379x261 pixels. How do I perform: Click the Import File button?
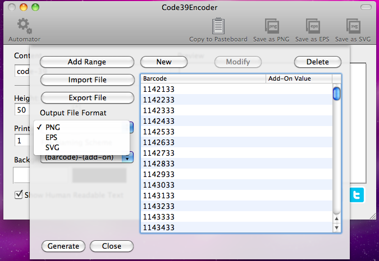click(87, 80)
